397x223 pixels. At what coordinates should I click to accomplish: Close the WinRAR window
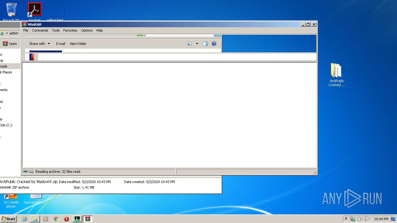tap(314, 24)
